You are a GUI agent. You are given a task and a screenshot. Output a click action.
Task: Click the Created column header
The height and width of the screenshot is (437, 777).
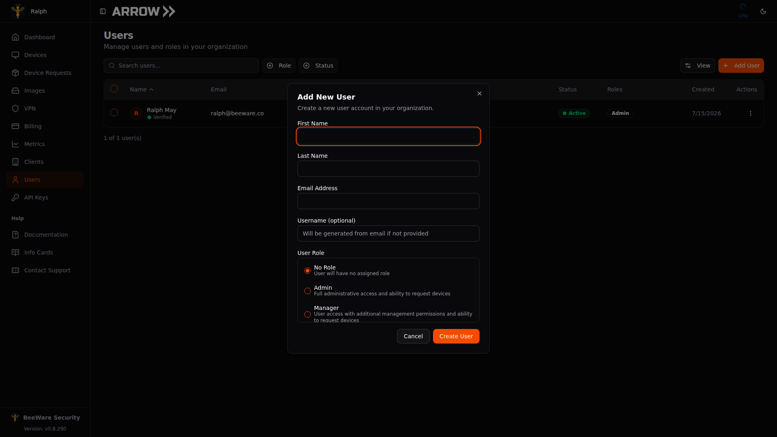pos(703,89)
